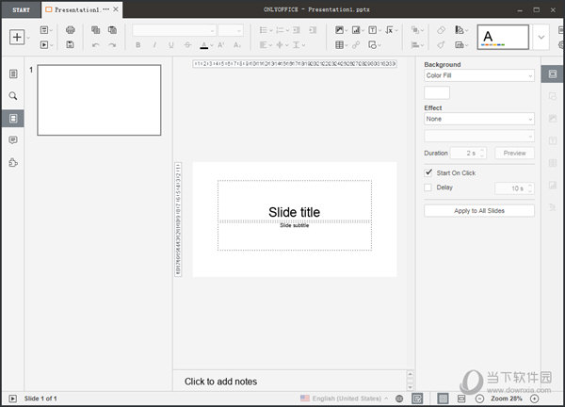Open the File menu in left sidebar
This screenshot has height=407, width=565.
pos(13,73)
